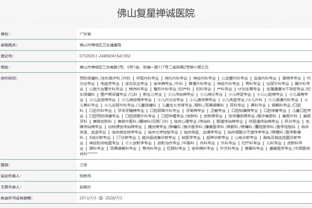Click 预防保健科 in the department list
The width and height of the screenshot is (312, 208).
pos(89,78)
